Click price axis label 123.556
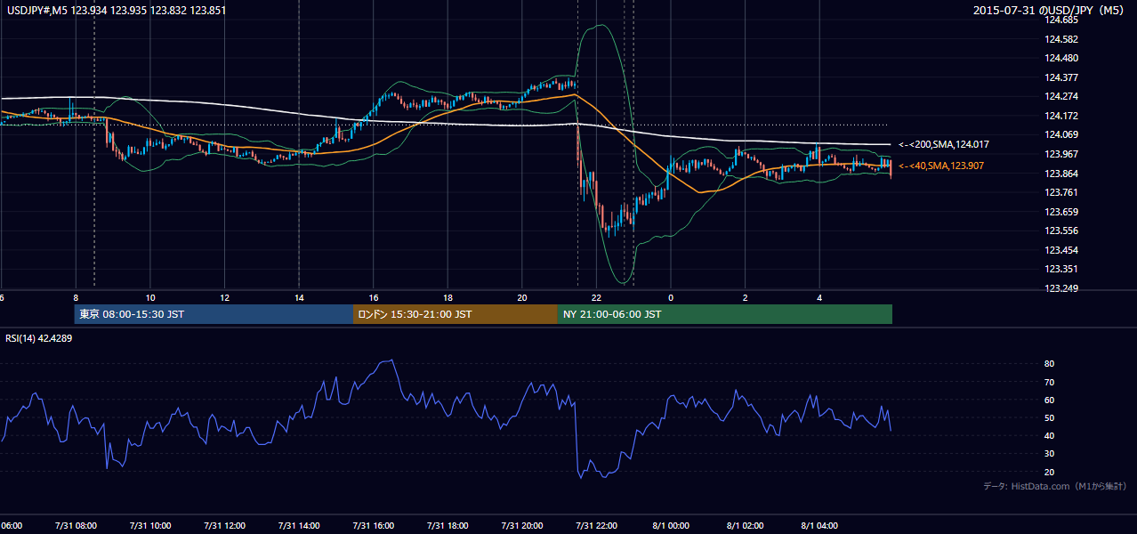The width and height of the screenshot is (1137, 534). pos(1062,231)
